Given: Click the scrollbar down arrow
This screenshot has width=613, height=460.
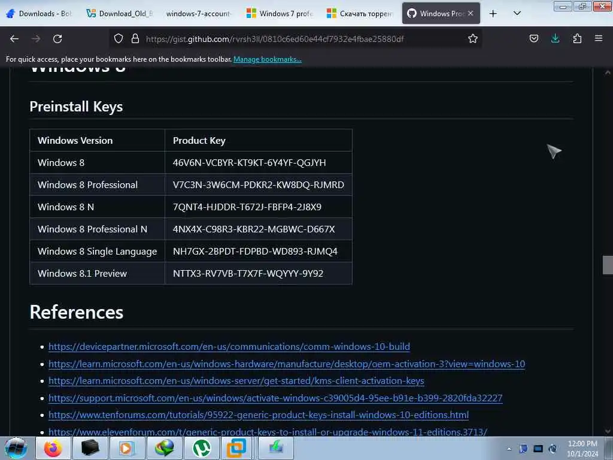Looking at the screenshot, I should [x=608, y=431].
